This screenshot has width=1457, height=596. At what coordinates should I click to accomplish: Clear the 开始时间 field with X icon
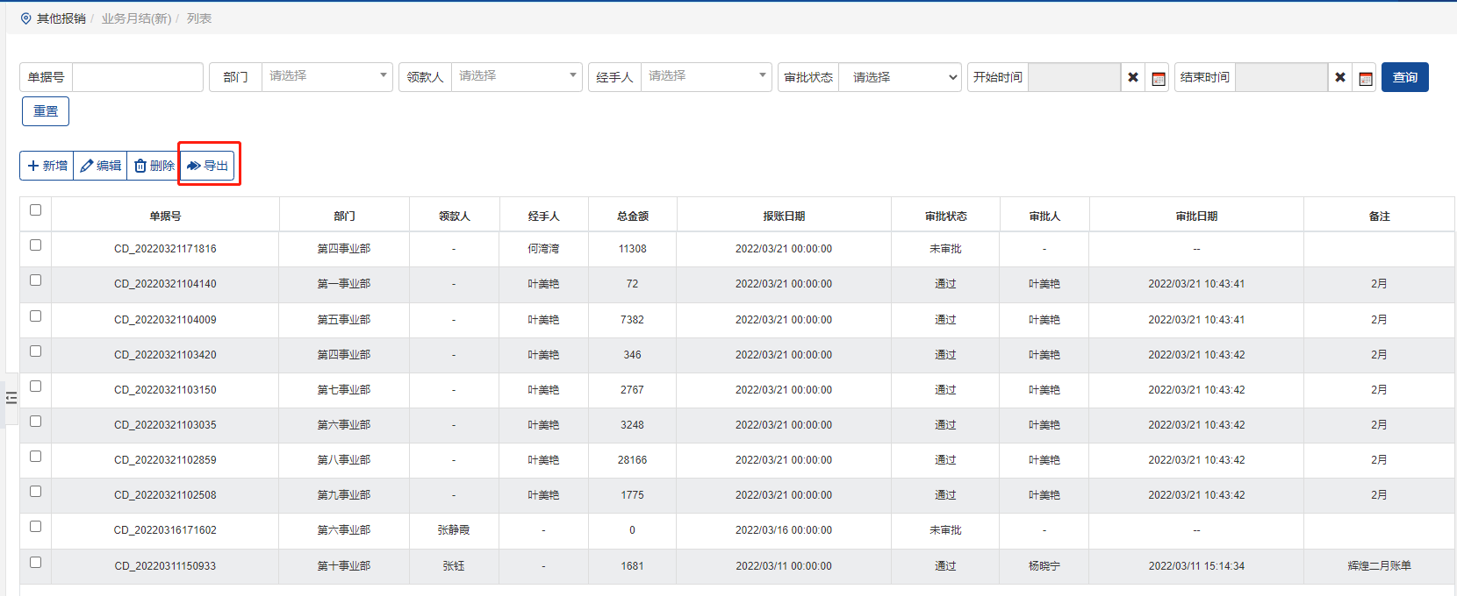1133,78
